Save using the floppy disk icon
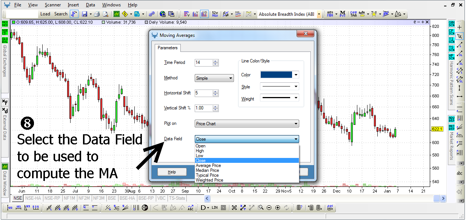 [84, 14]
